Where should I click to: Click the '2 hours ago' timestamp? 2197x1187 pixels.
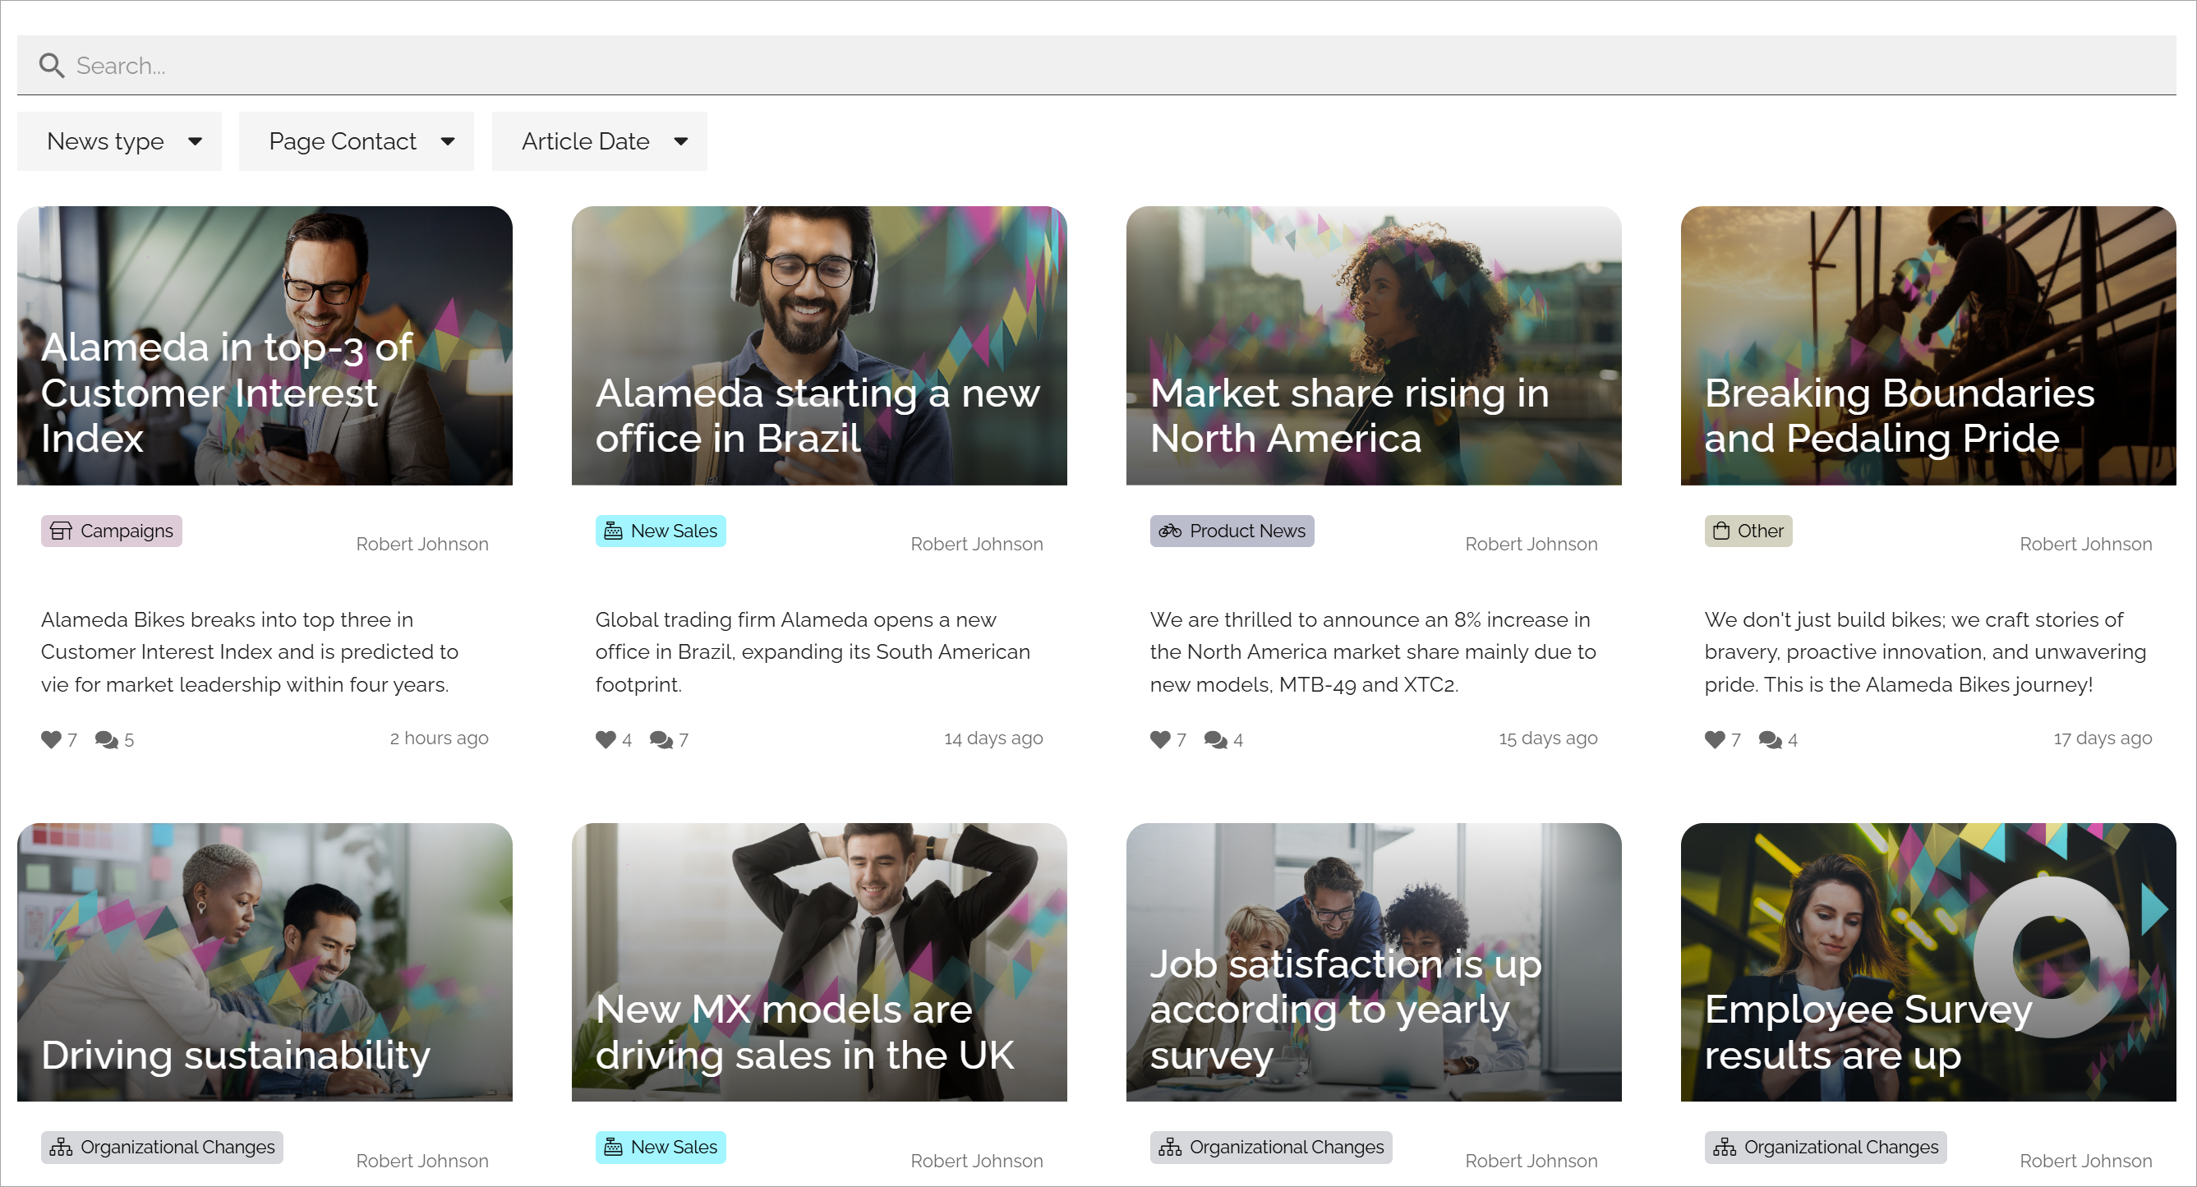[x=440, y=738]
